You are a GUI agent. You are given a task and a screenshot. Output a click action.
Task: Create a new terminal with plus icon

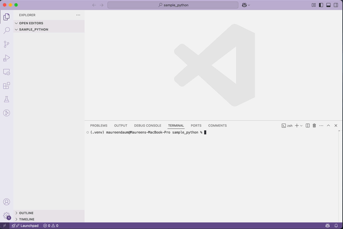coord(297,125)
